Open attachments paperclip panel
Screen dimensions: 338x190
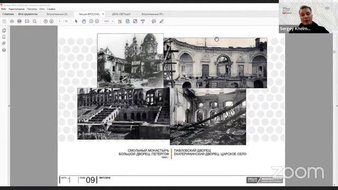(4, 43)
